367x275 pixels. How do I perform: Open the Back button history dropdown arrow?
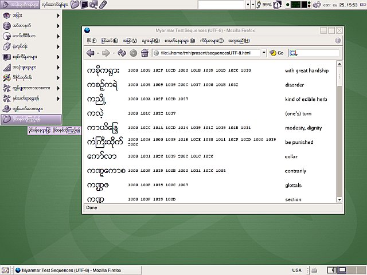[x=97, y=53]
